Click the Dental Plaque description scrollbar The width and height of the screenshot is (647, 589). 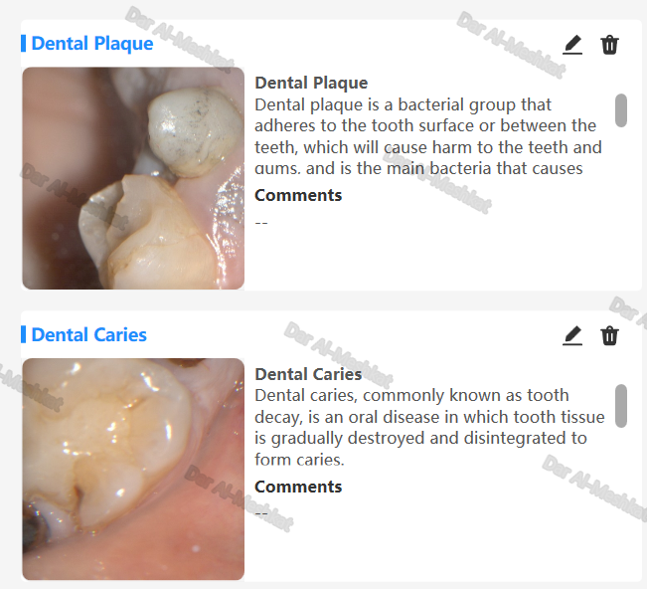(x=620, y=110)
